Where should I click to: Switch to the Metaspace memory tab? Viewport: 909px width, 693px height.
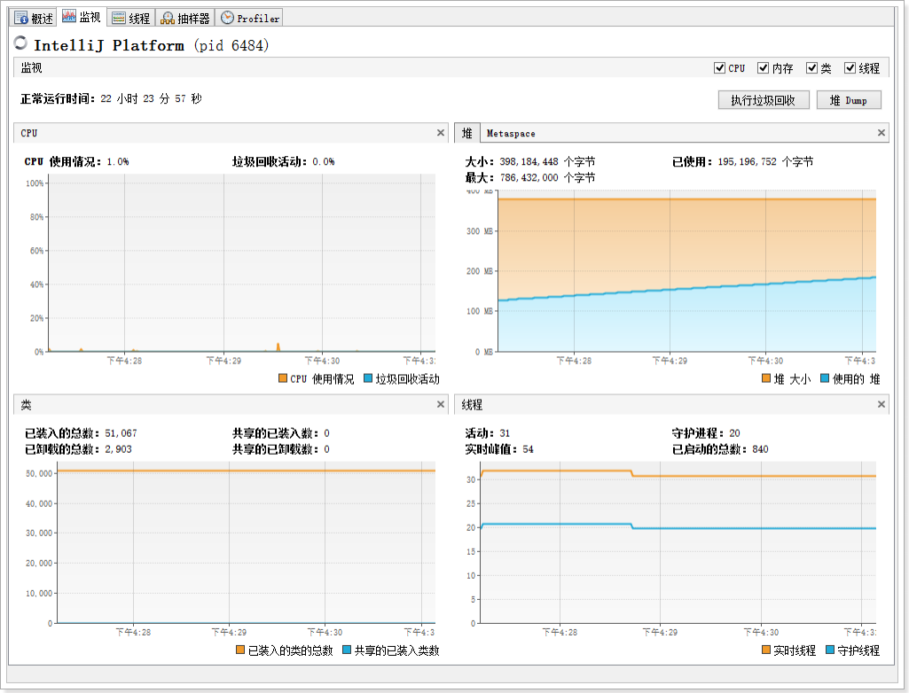[511, 134]
